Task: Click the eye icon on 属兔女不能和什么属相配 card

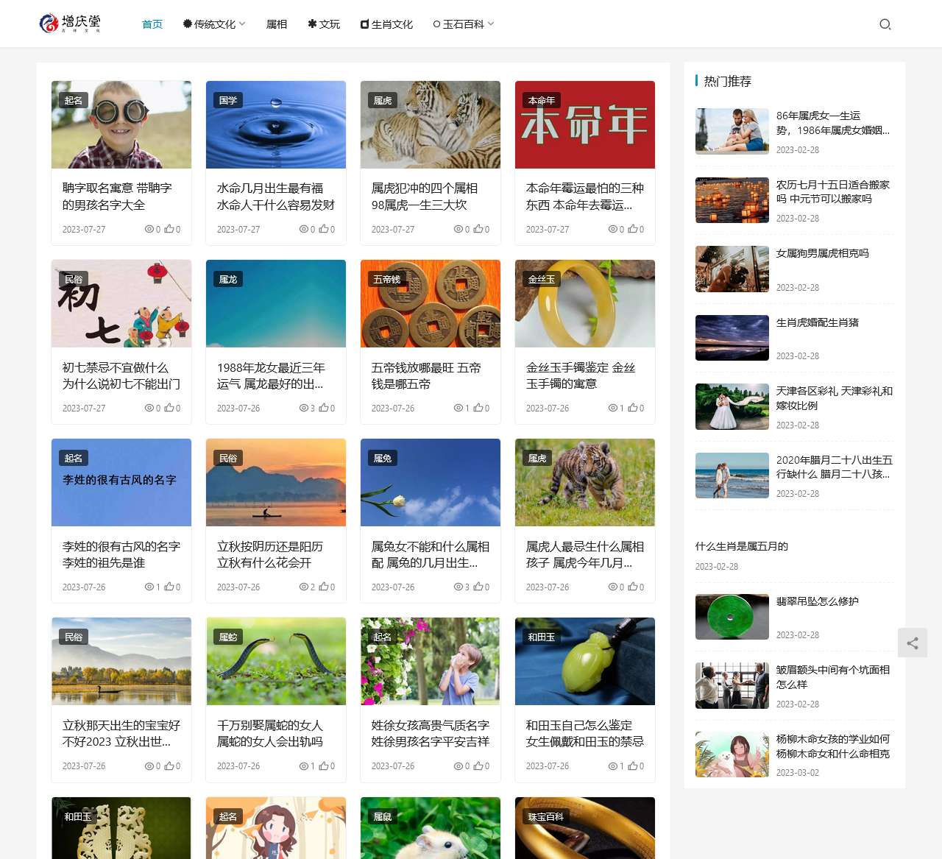Action: pos(458,587)
